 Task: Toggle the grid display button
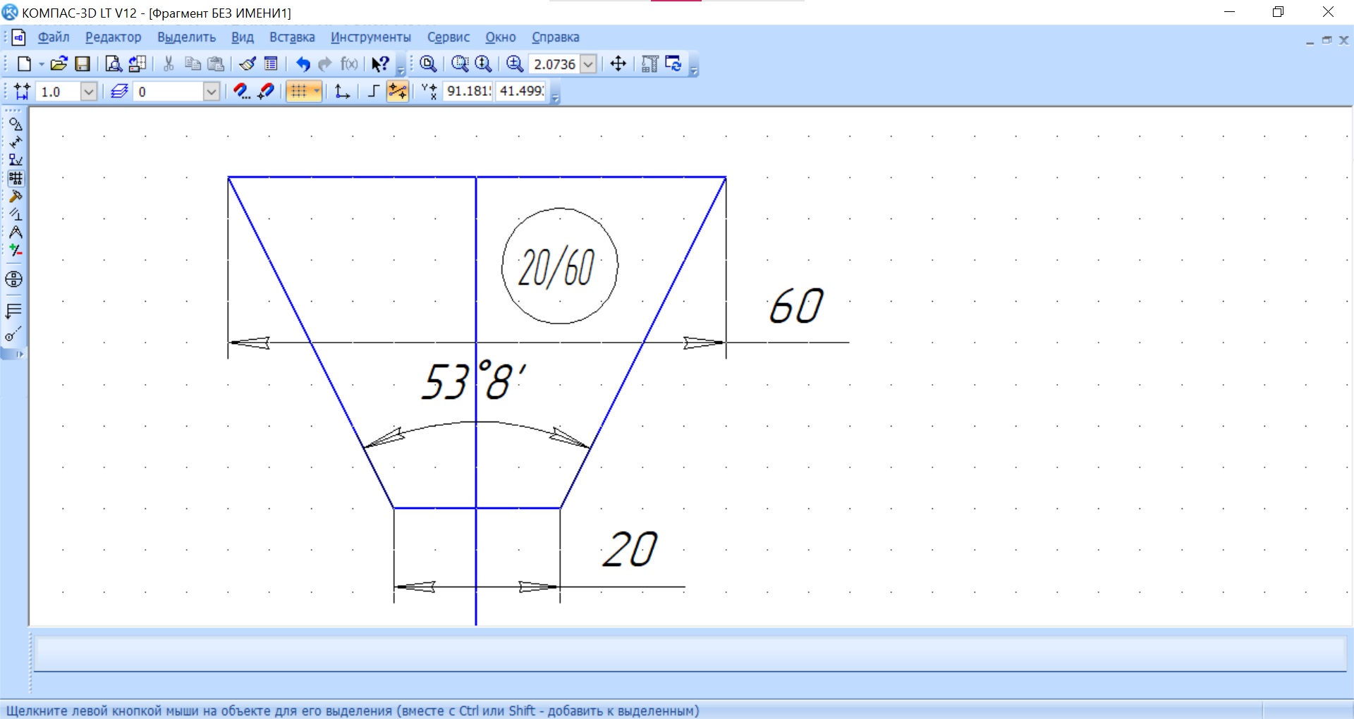pos(299,92)
